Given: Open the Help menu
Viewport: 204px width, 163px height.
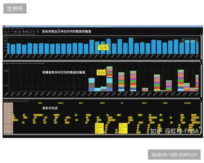Looking at the screenshot, I should point(22,28).
